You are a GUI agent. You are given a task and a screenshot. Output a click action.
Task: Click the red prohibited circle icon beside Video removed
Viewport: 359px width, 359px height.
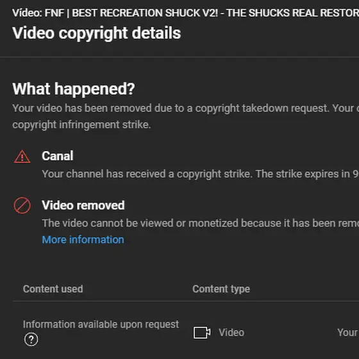pyautogui.click(x=22, y=205)
